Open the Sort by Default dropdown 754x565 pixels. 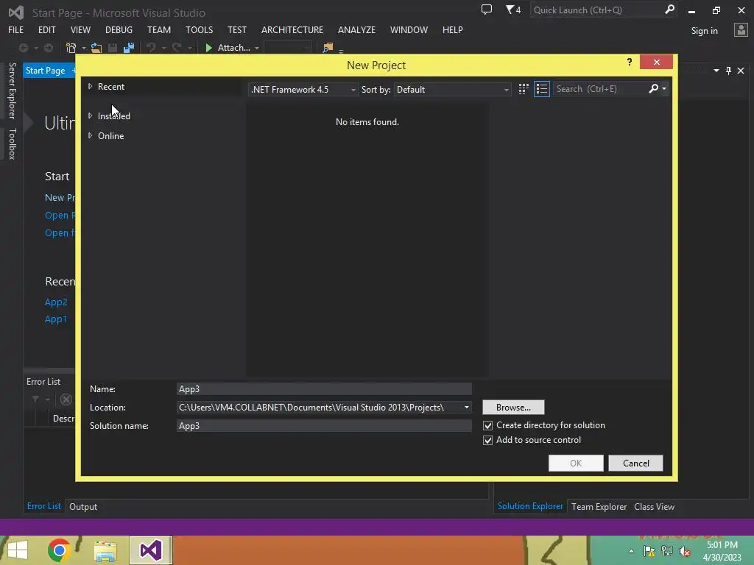click(453, 89)
